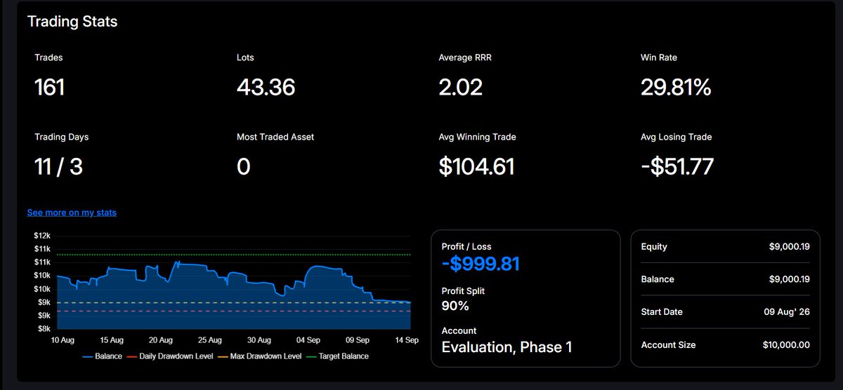Click the 'Most Traded Asset' label
The image size is (843, 390).
(275, 137)
